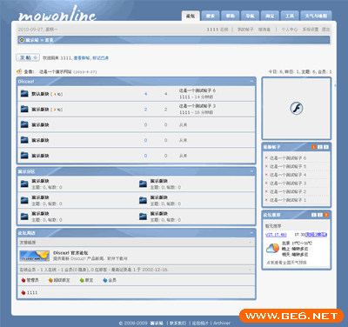Open last post link in the 默认版块 row
This screenshot has width=348, height=327.
coord(197,90)
